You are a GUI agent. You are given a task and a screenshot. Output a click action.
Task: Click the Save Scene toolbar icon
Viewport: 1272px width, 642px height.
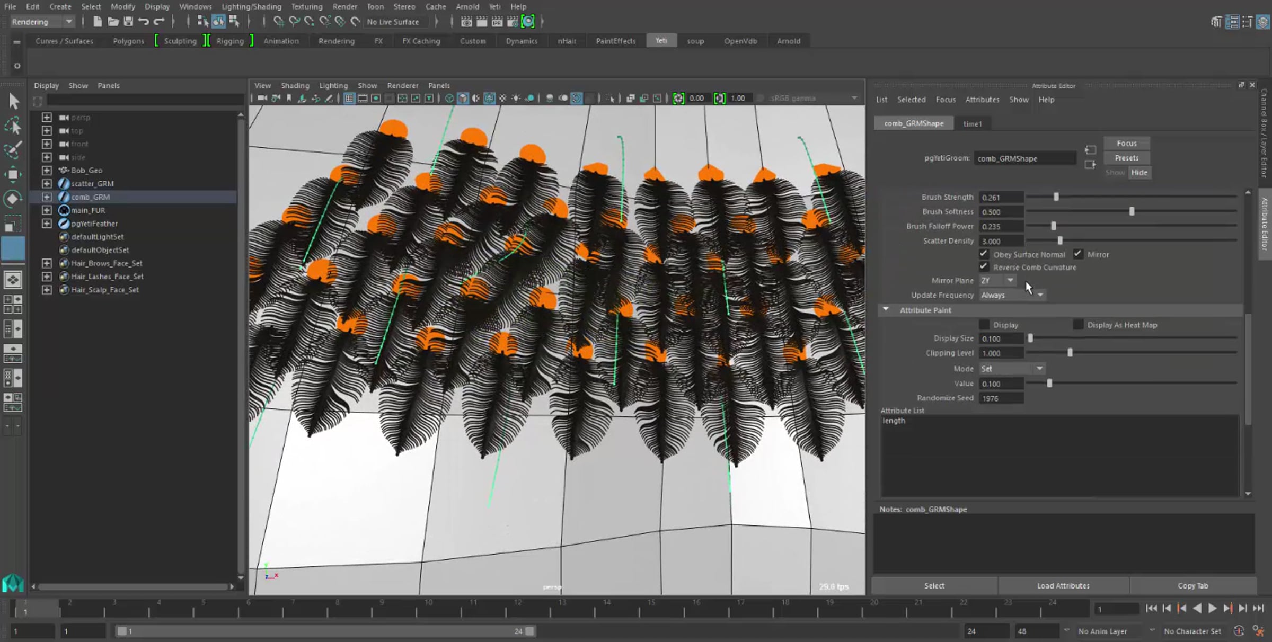tap(128, 22)
